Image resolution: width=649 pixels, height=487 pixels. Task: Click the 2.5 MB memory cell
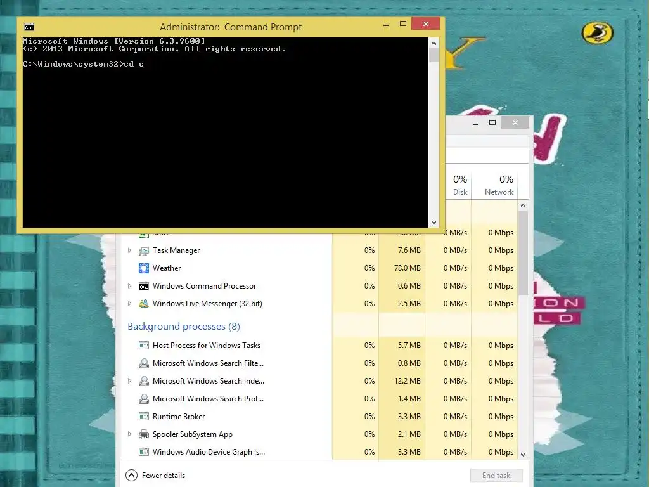[402, 304]
